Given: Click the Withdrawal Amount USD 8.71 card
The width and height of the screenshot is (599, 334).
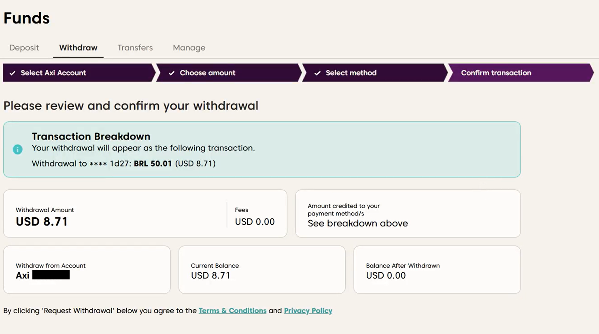Looking at the screenshot, I should (x=145, y=214).
